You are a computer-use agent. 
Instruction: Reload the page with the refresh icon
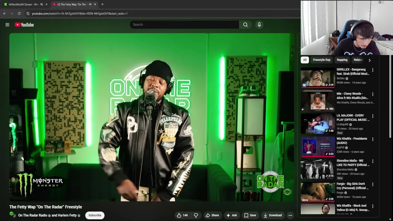click(x=19, y=14)
